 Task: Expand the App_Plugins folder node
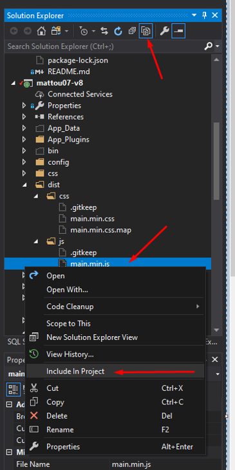24,140
